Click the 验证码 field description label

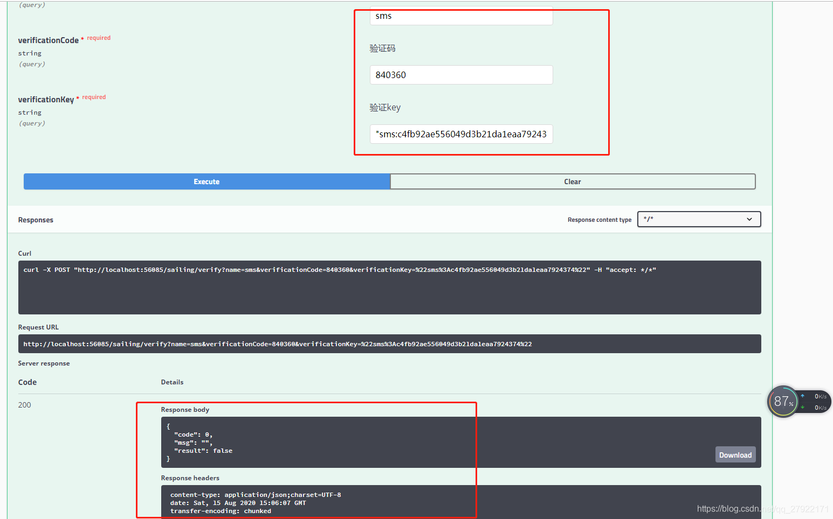tap(382, 48)
